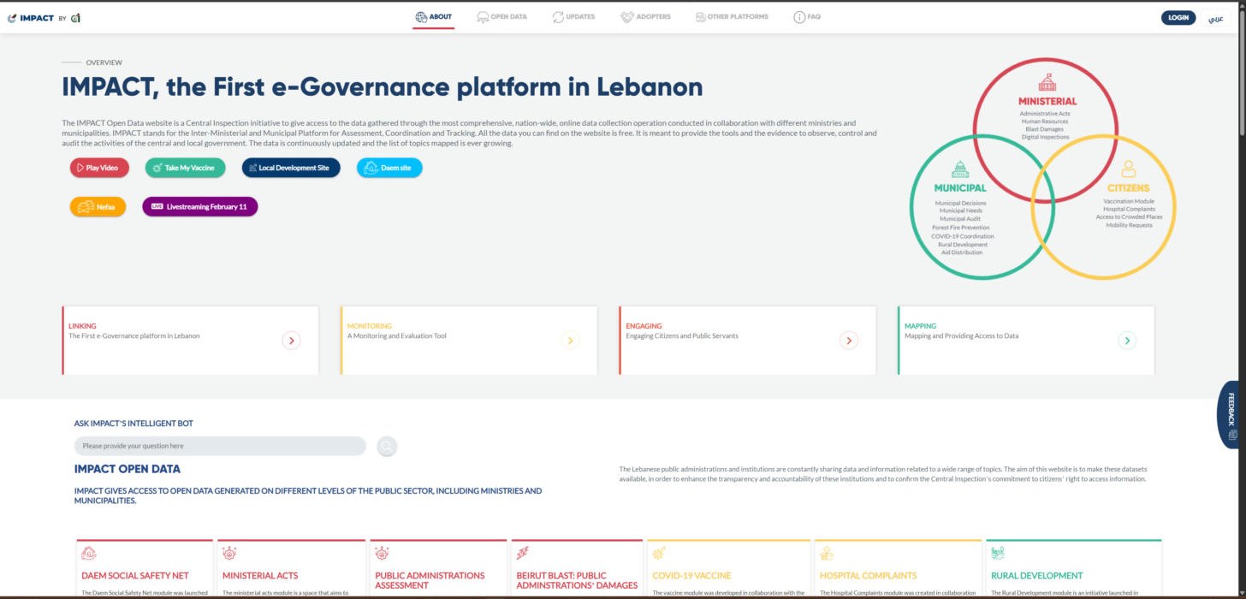Click the CITIZENS circle heading
1246x599 pixels.
(x=1129, y=187)
